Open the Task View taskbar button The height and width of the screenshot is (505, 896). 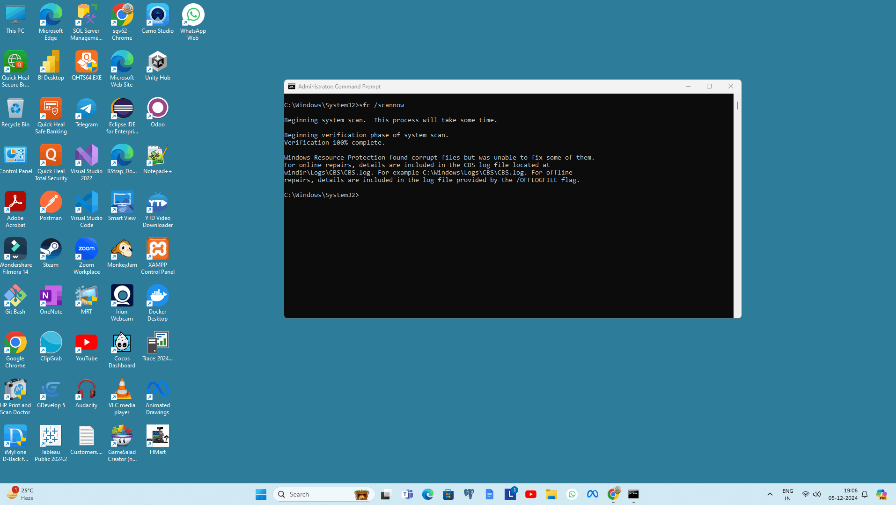click(386, 494)
